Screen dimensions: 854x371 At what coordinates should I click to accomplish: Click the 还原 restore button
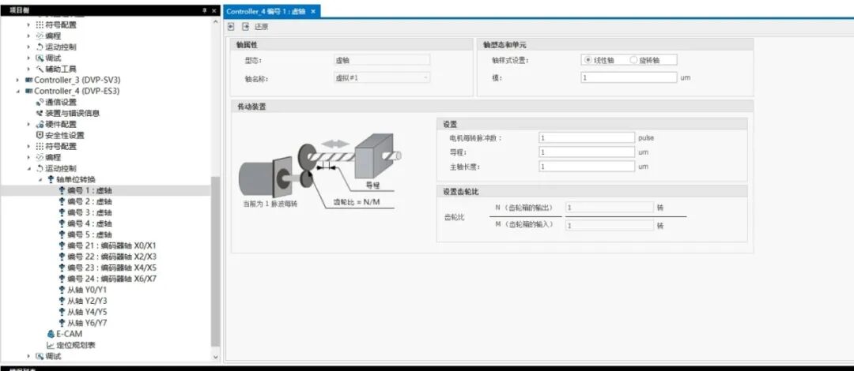click(x=262, y=27)
